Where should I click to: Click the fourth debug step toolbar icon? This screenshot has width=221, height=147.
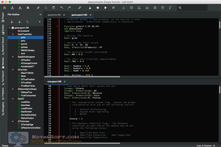point(147,8)
